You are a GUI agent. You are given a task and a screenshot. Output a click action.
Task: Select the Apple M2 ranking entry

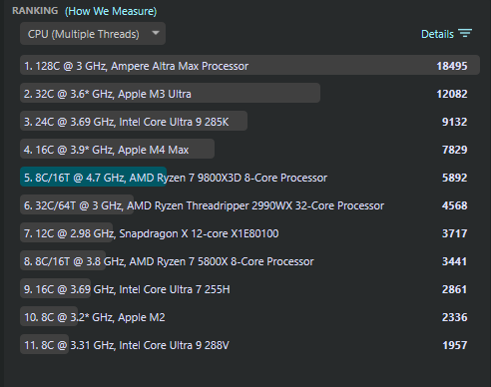click(249, 317)
